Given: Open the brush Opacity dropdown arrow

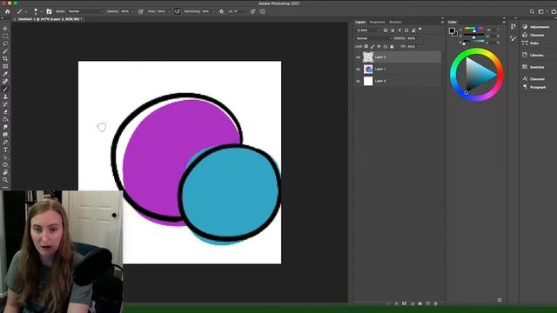Looking at the screenshot, I should coord(133,11).
